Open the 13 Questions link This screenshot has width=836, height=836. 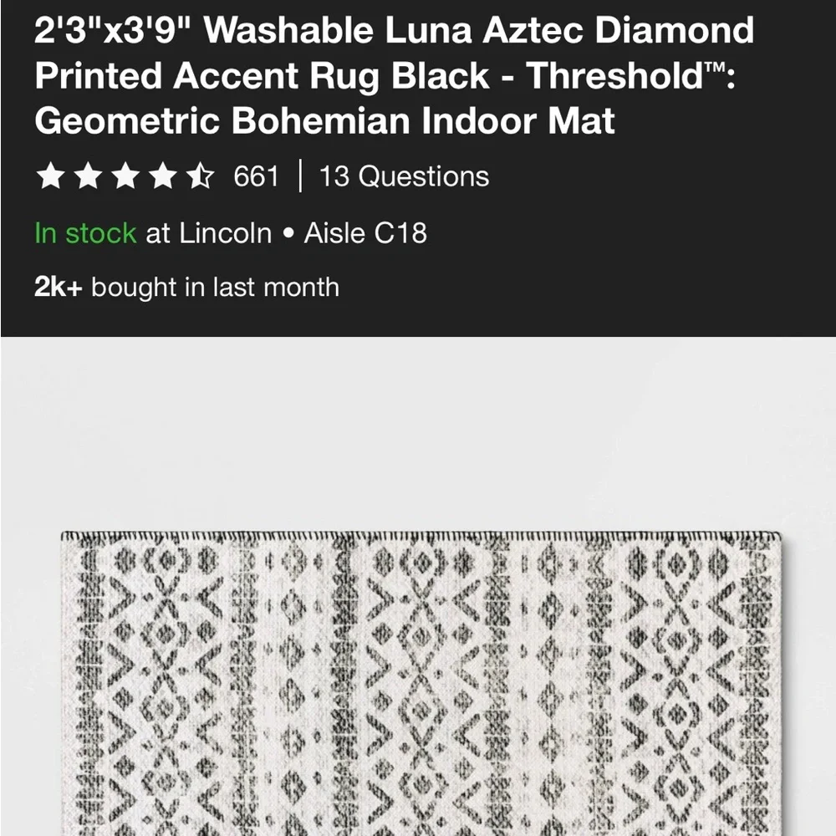pyautogui.click(x=404, y=176)
